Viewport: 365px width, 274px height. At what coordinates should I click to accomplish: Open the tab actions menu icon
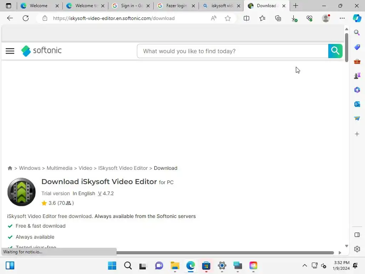[9, 6]
